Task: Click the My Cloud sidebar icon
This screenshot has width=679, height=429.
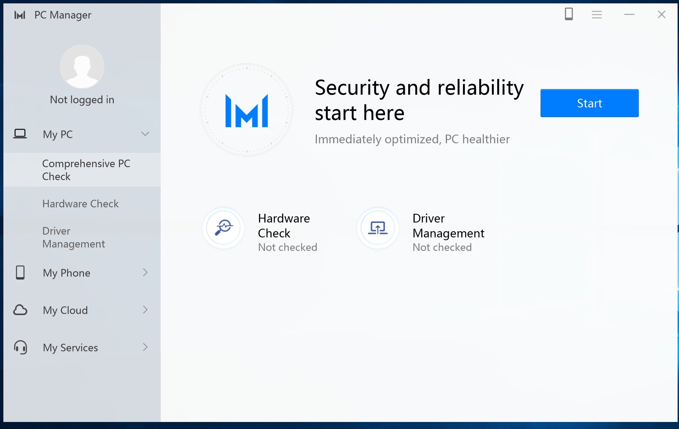Action: coord(20,310)
